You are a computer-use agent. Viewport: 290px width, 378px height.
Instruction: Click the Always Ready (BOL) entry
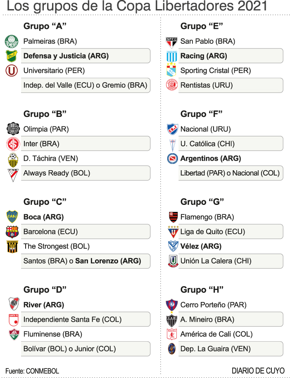tap(85, 173)
